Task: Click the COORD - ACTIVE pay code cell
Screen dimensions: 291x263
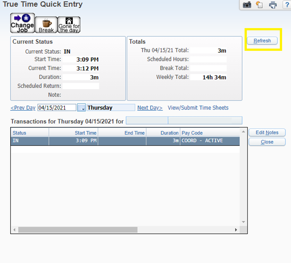Action: point(210,141)
